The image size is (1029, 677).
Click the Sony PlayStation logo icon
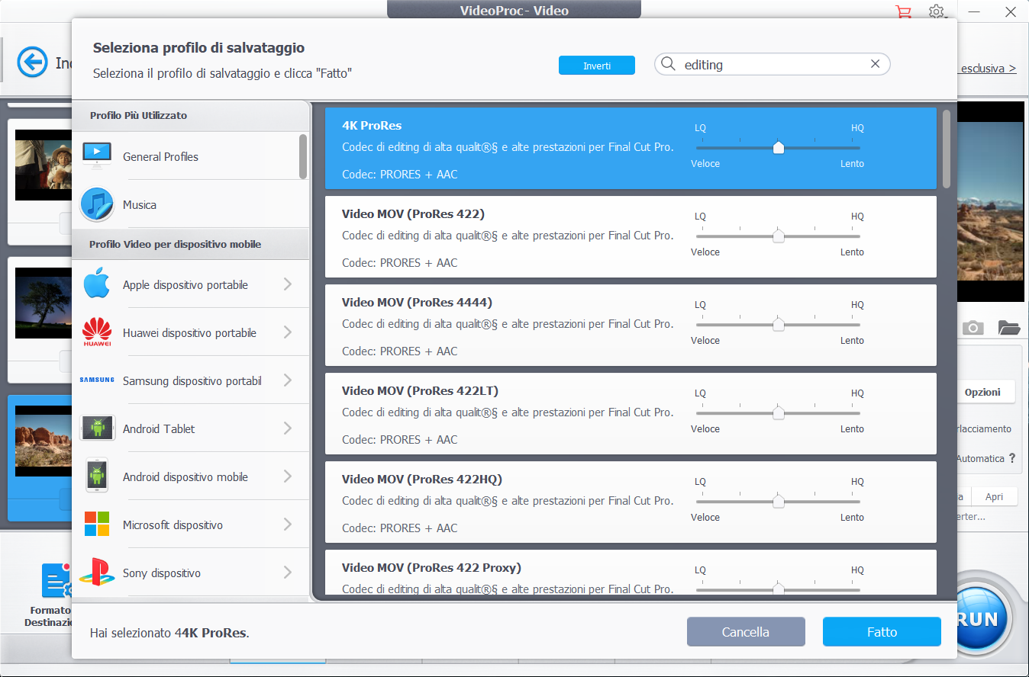(x=97, y=573)
